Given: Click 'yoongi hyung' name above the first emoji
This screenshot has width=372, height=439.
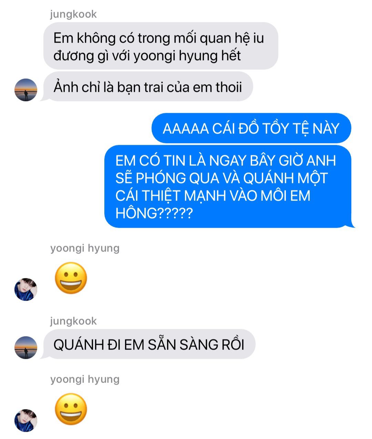Looking at the screenshot, I should pos(85,248).
